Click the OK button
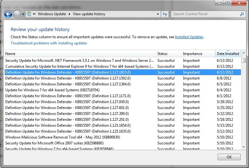Image resolution: width=249 pixels, height=168 pixels. click(229, 157)
